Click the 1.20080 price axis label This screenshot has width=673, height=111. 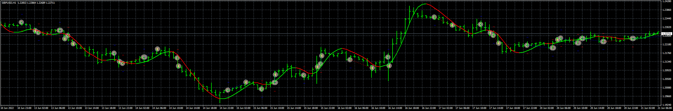click(666, 88)
